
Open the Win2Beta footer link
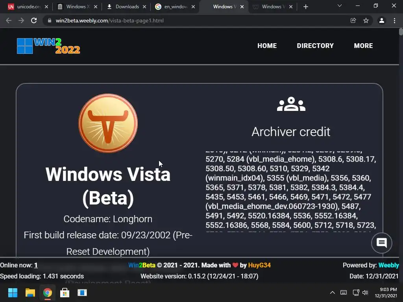pyautogui.click(x=142, y=265)
